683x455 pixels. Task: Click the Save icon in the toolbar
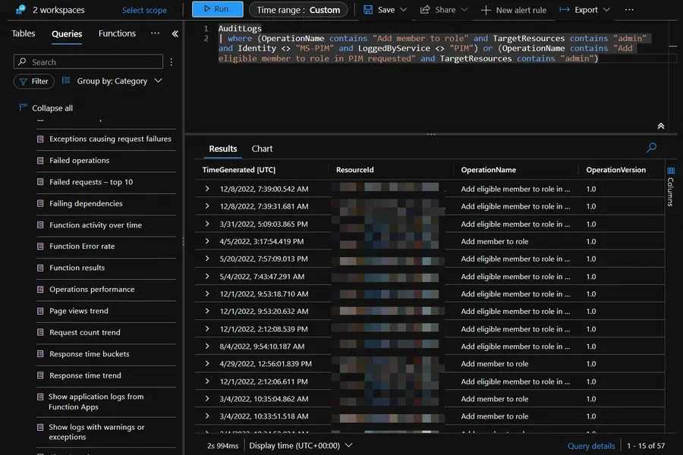coord(368,10)
